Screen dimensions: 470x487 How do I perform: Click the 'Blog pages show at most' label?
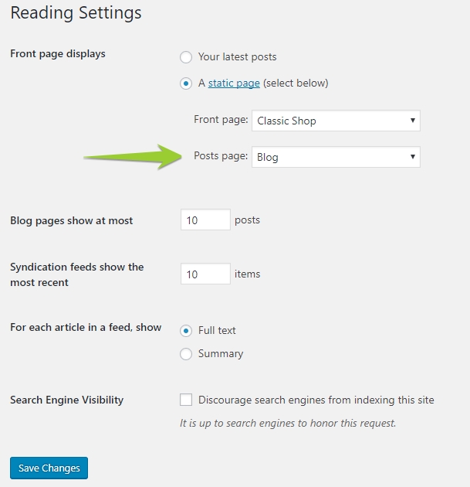[x=71, y=221]
